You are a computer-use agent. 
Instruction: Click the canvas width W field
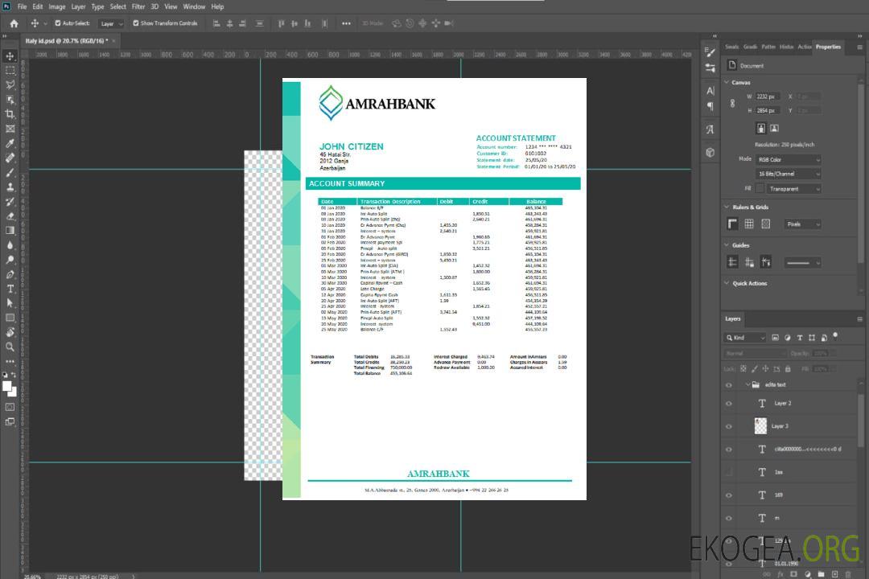(x=768, y=96)
